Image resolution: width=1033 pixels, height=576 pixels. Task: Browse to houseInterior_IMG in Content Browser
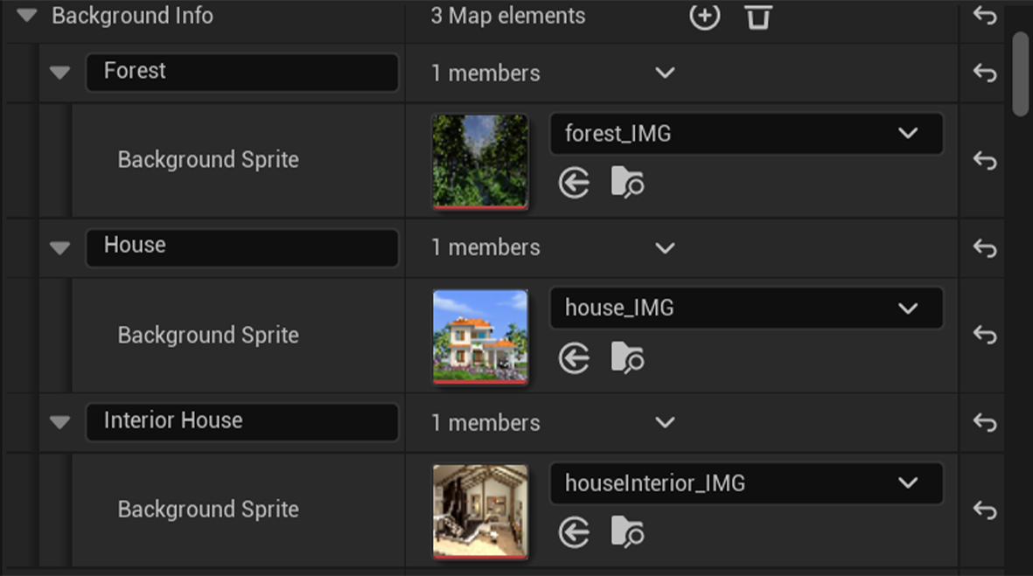point(627,532)
